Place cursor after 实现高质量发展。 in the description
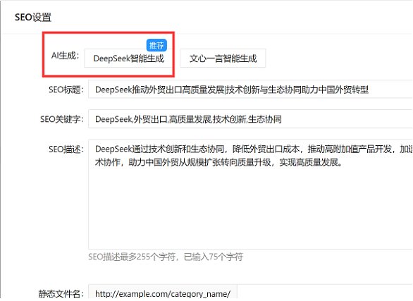Image resolution: width=413 pixels, height=301 pixels. 343,162
